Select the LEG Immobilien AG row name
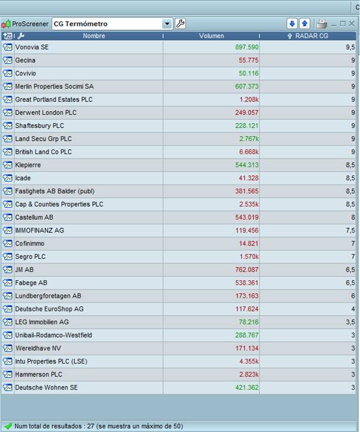 point(42,322)
